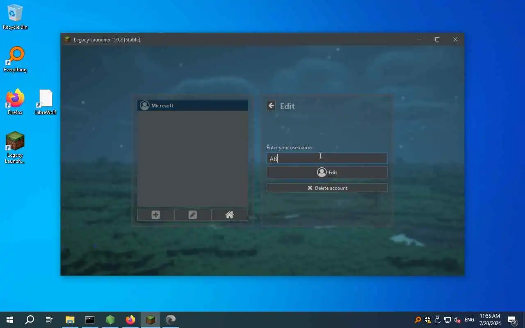Screen dimensions: 525x328
Task: Open the notification center icon
Action: (512, 320)
